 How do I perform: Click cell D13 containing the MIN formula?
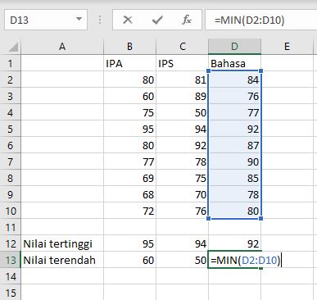coord(234,260)
